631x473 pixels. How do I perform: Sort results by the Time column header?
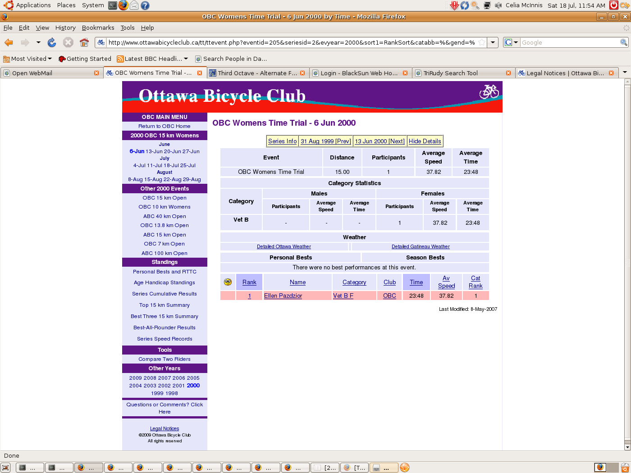coord(416,282)
